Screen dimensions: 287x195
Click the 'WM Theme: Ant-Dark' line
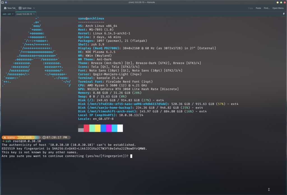tap(95, 59)
